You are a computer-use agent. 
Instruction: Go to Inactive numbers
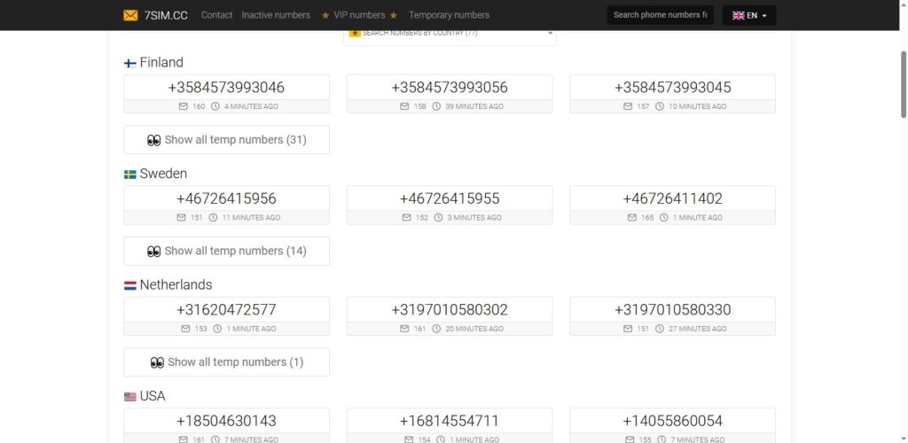[276, 15]
